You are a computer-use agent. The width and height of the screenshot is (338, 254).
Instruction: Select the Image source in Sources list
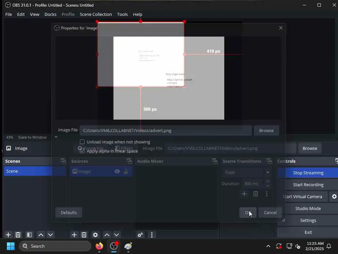tap(101, 171)
